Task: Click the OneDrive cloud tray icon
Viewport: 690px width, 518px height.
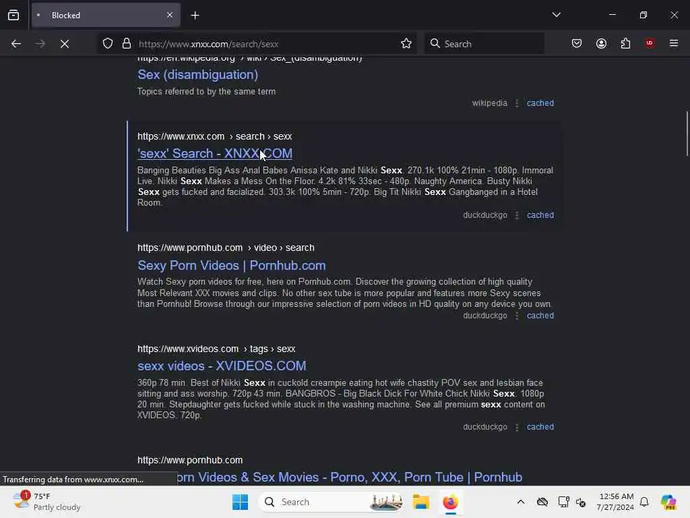Action: click(x=542, y=502)
